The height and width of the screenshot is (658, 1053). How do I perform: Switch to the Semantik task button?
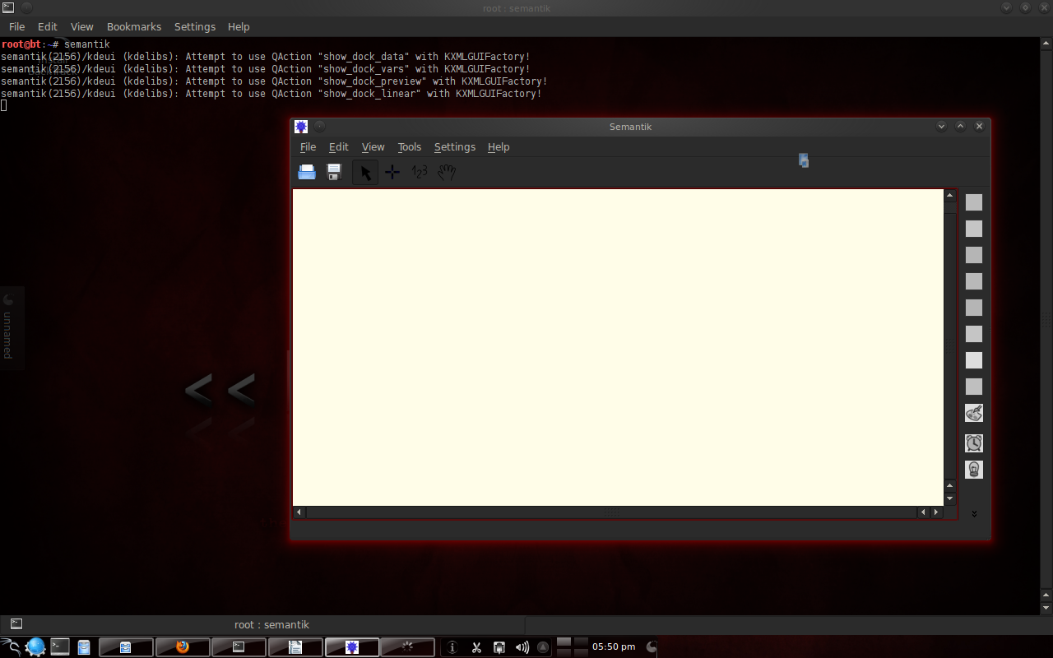pyautogui.click(x=352, y=647)
